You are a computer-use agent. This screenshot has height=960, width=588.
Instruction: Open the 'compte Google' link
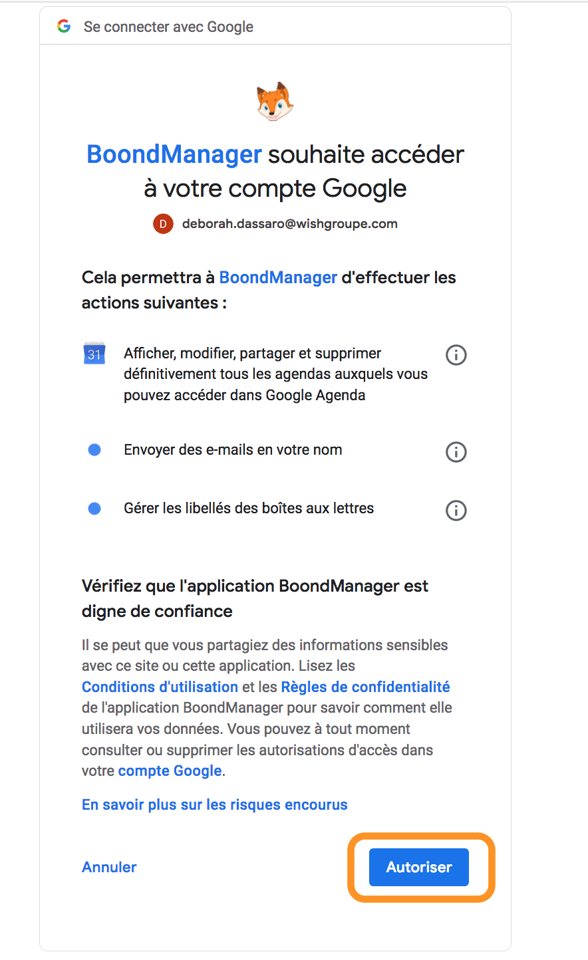click(x=170, y=771)
